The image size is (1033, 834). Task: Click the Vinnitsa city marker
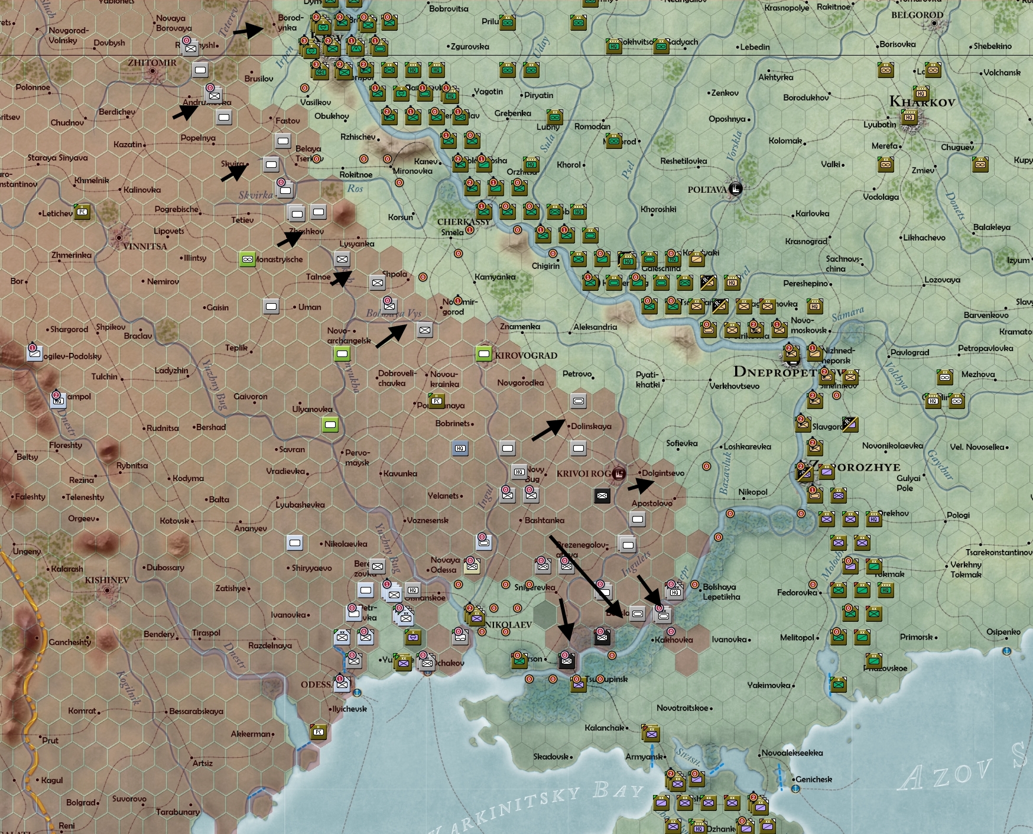click(x=119, y=238)
